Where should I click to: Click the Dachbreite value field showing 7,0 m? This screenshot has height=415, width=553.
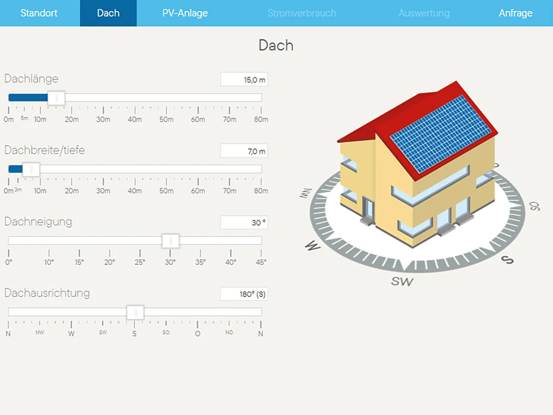244,151
